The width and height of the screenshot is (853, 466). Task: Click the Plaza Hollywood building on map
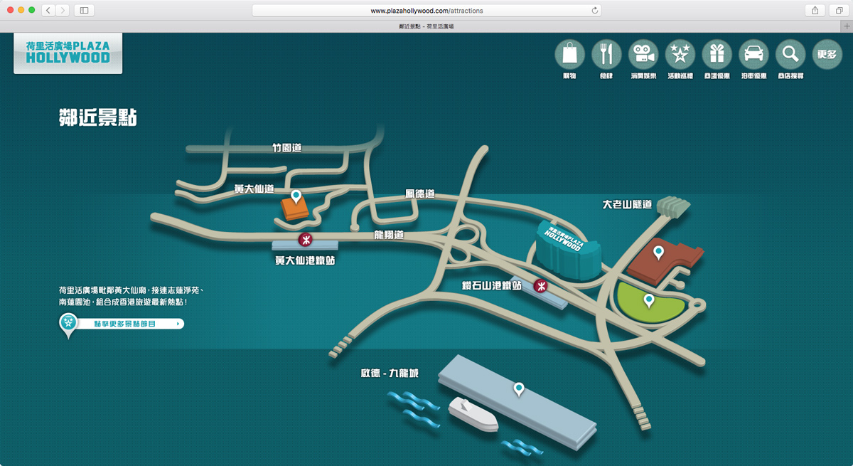coord(565,253)
